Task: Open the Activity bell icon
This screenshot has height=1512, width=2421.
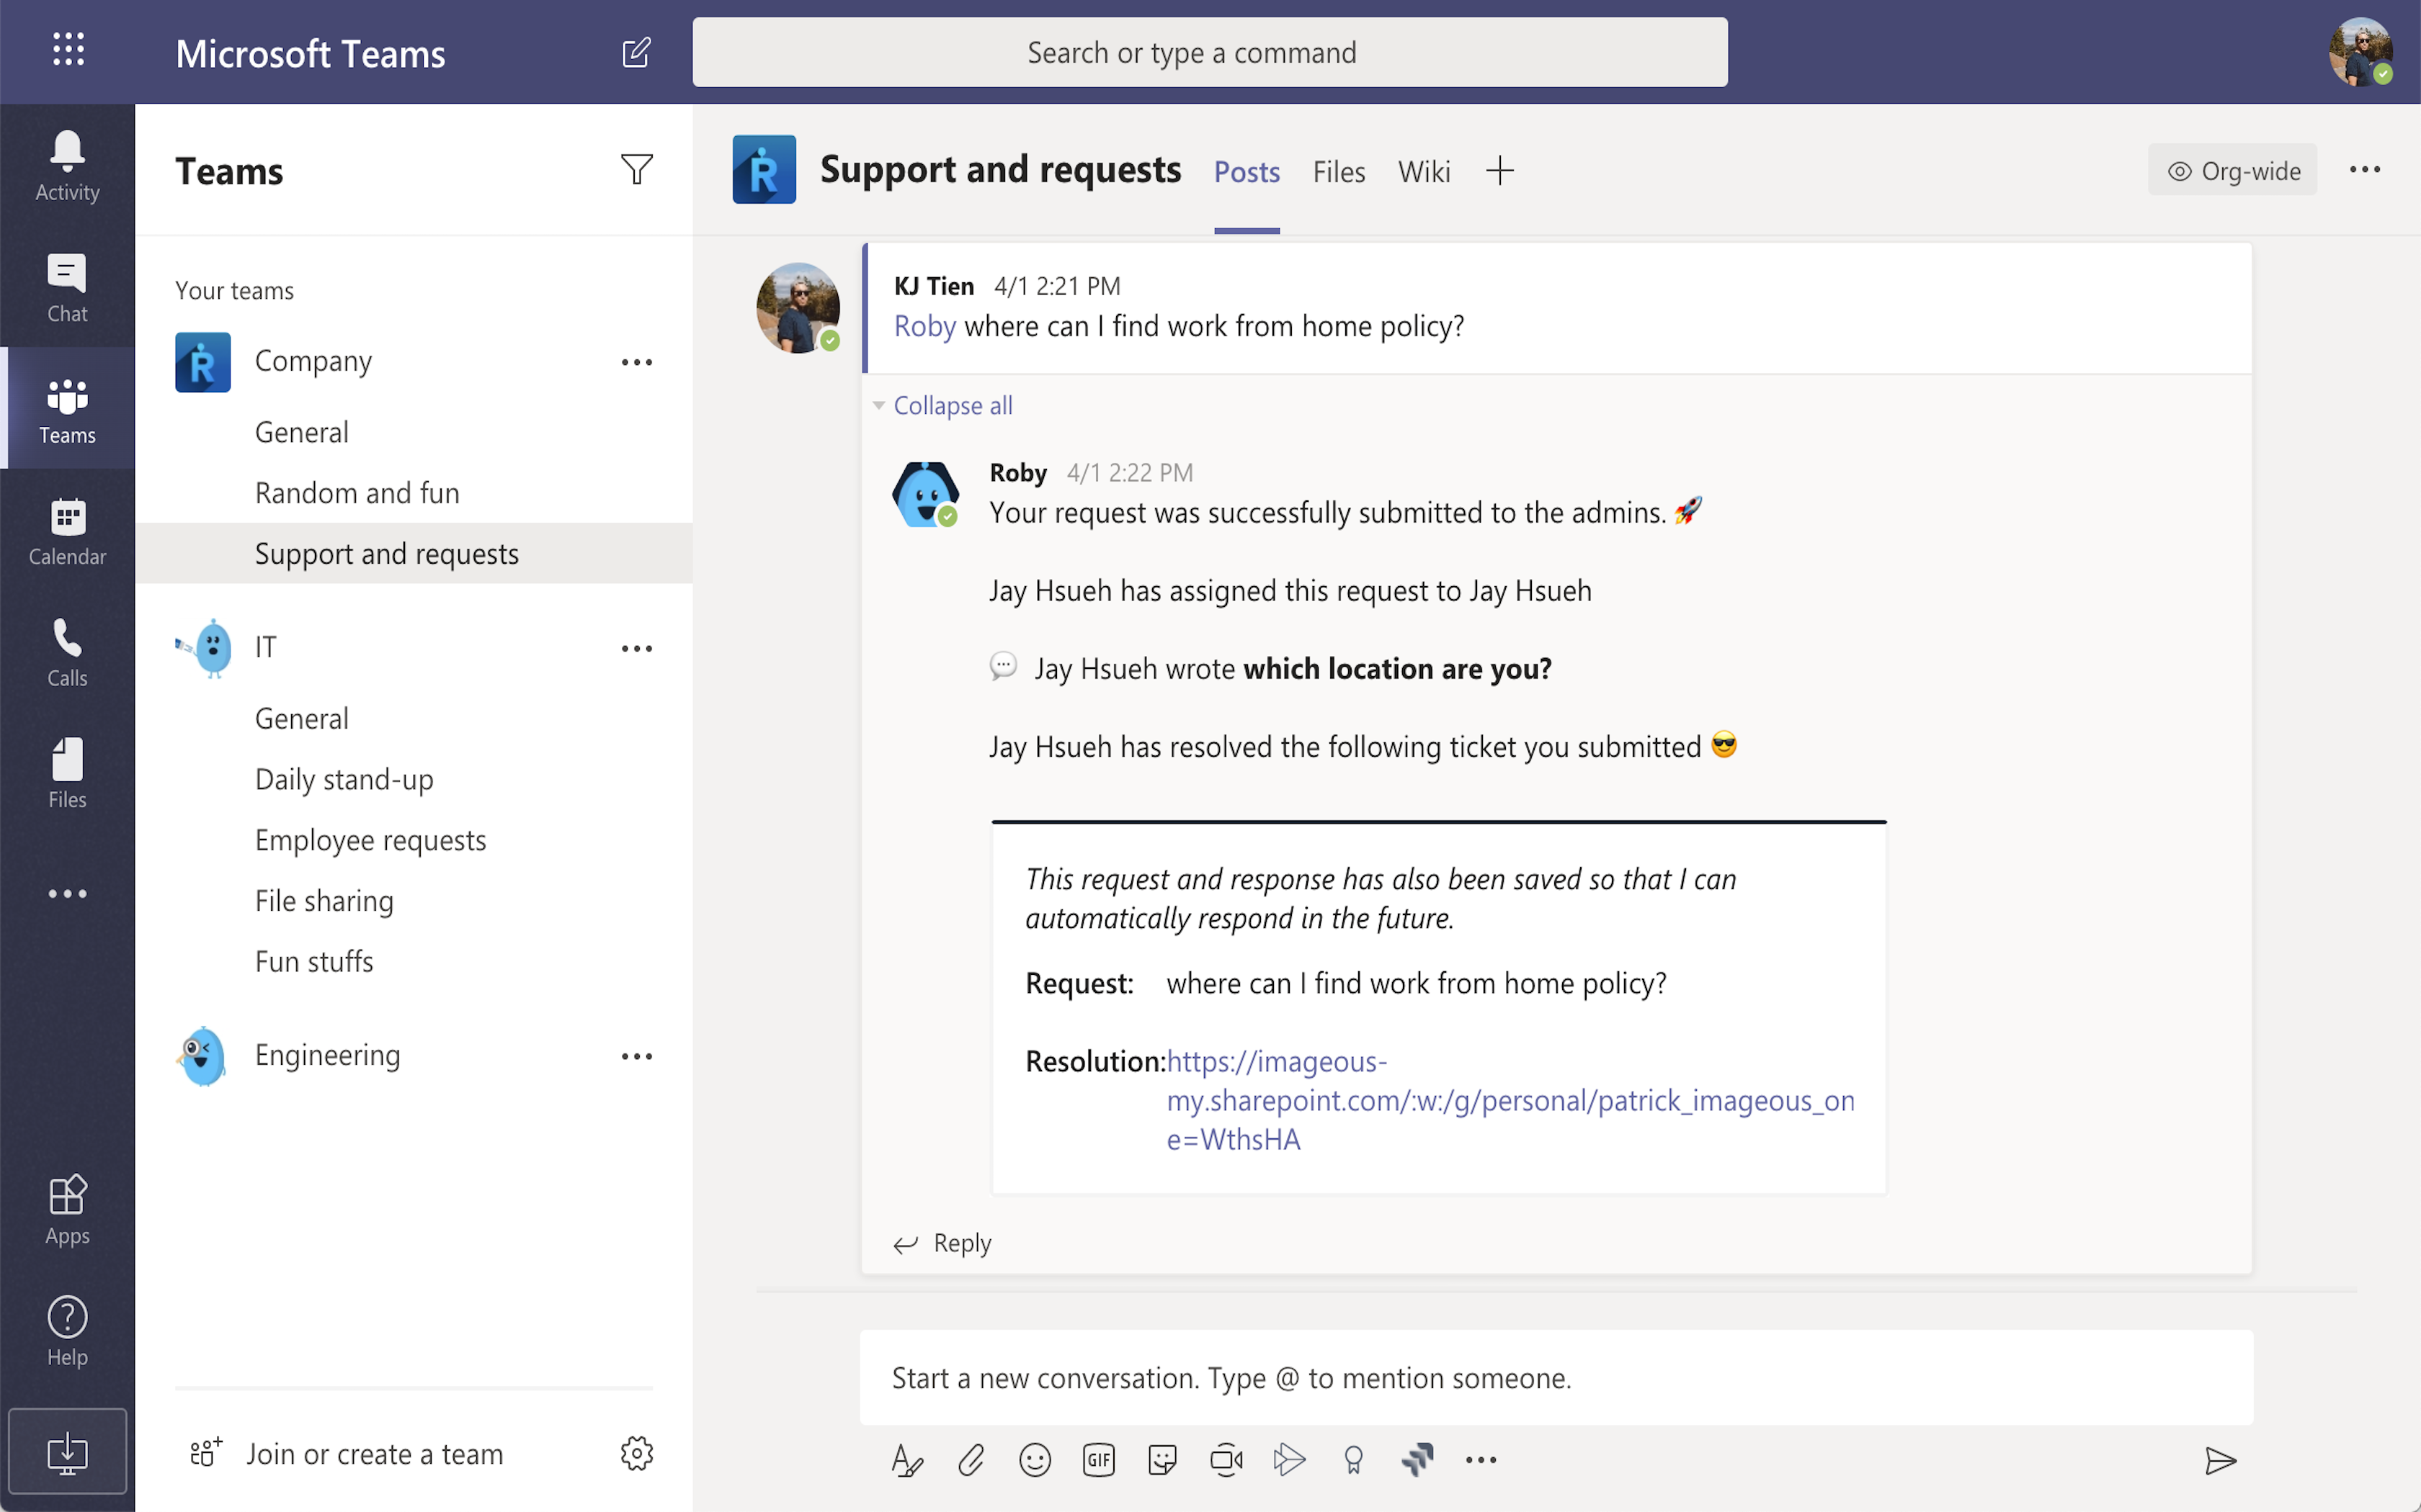Action: (67, 166)
